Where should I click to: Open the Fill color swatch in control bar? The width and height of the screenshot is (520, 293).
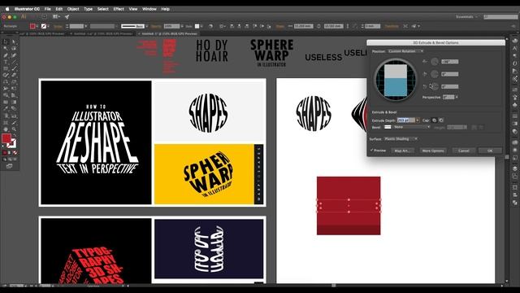pos(32,26)
